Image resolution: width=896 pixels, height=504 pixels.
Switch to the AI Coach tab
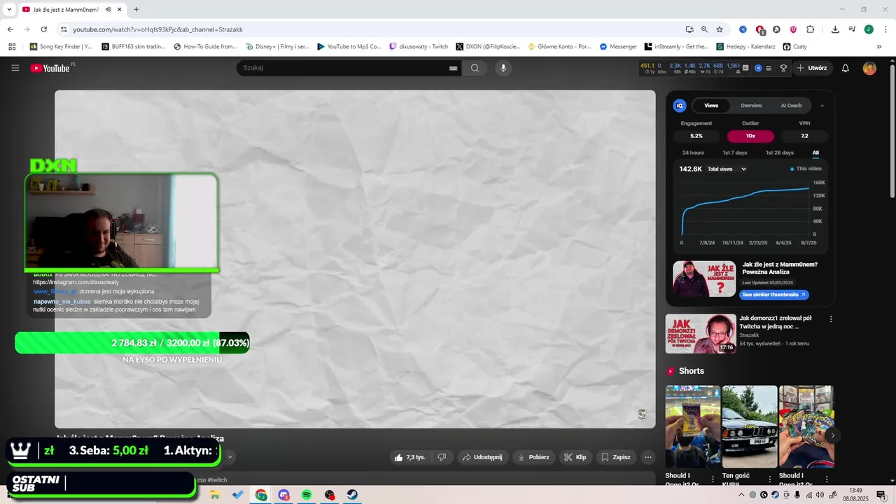(791, 106)
